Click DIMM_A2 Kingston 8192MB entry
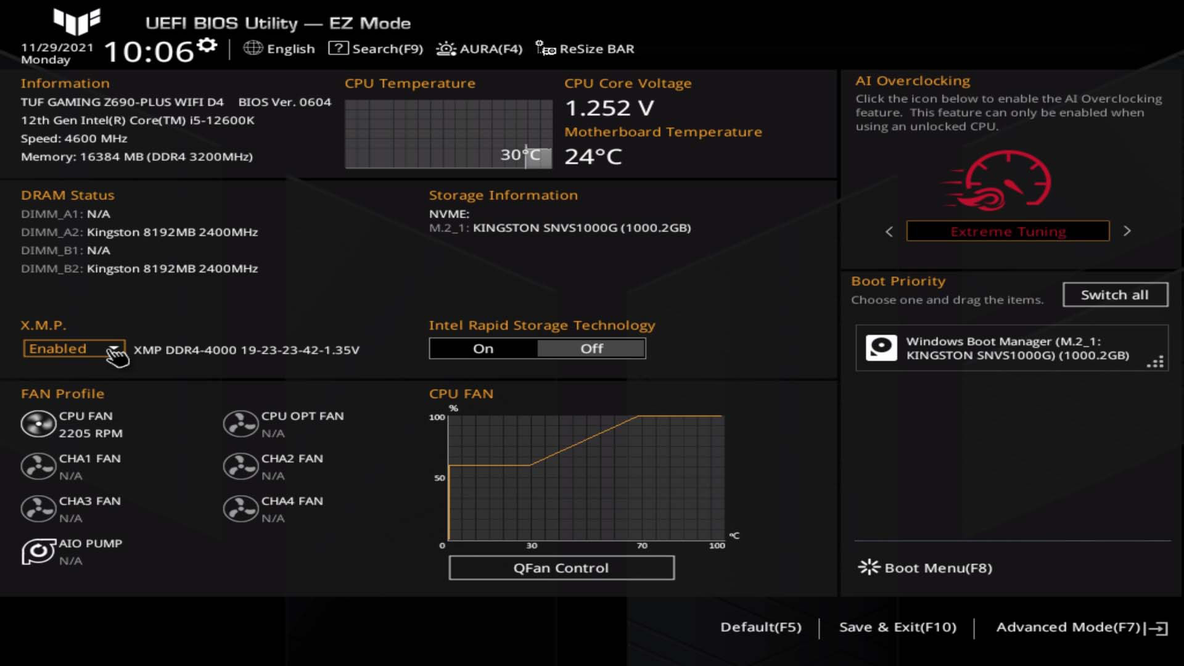 (139, 232)
